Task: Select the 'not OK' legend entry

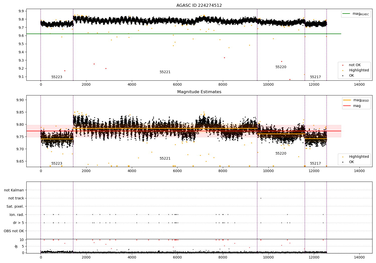Action: point(355,65)
